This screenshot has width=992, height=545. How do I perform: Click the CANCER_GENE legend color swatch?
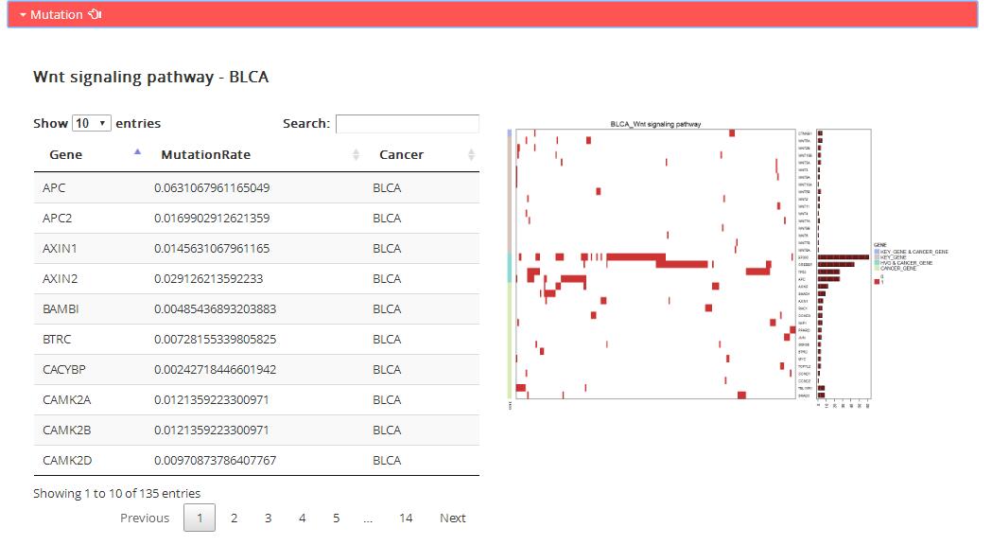coord(877,269)
